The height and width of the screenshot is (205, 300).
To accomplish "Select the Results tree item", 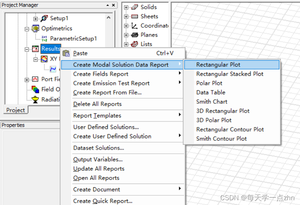I will point(51,49).
